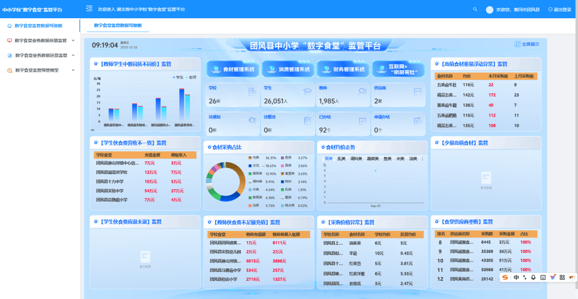Click the user avatar in top bar
The height and width of the screenshot is (299, 578).
489,10
